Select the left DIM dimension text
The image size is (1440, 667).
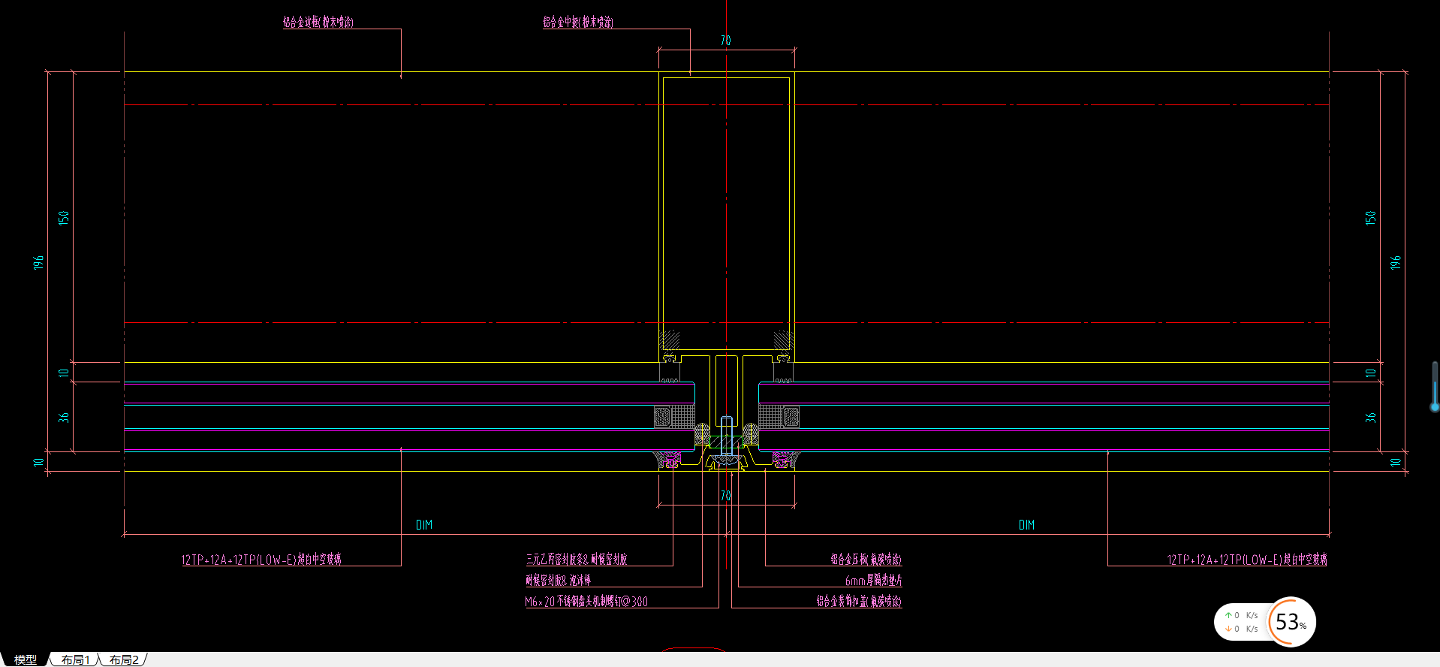[424, 525]
